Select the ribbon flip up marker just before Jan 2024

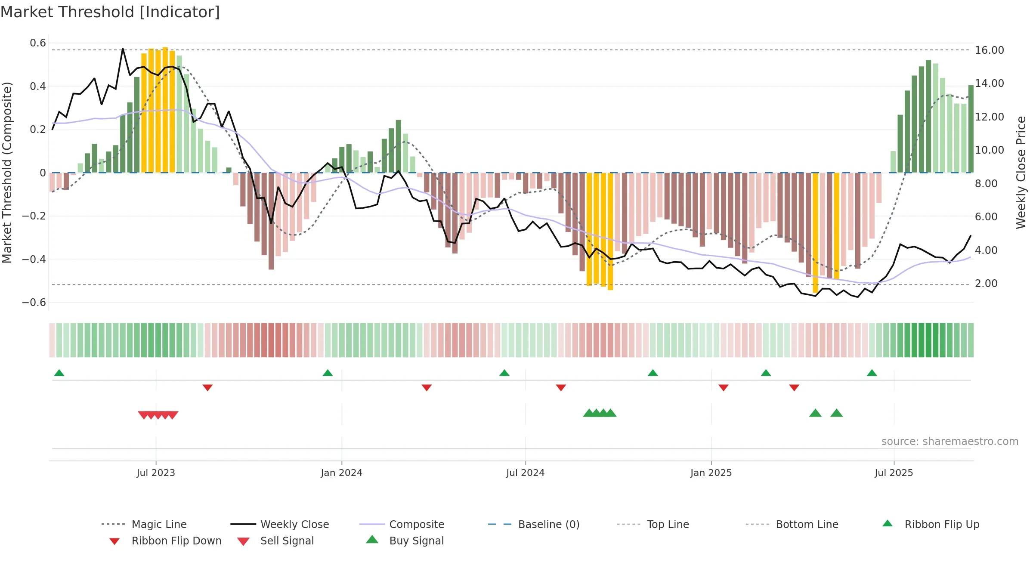328,373
